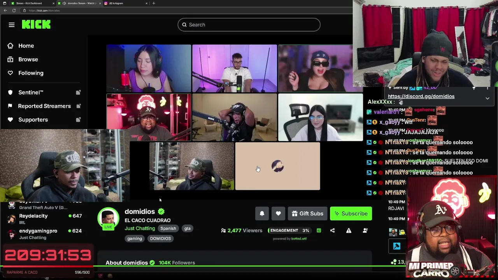Open the Sentinel external link icon
This screenshot has height=280, width=498.
click(78, 93)
